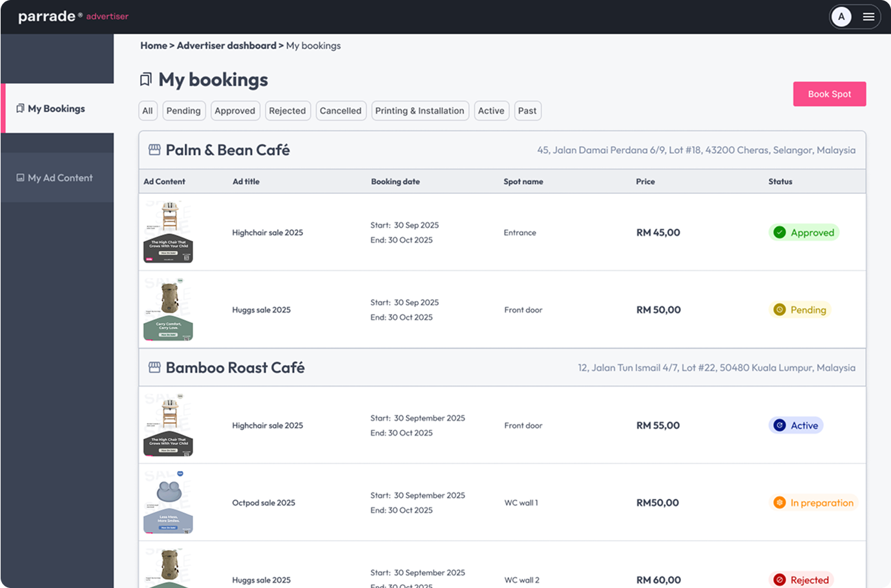This screenshot has height=588, width=891.
Task: Select the Rejected filter
Action: (x=287, y=110)
